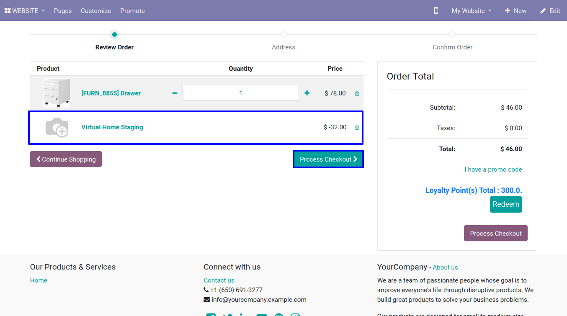
Task: Select the Address step circle in wizard
Action: 283,34
